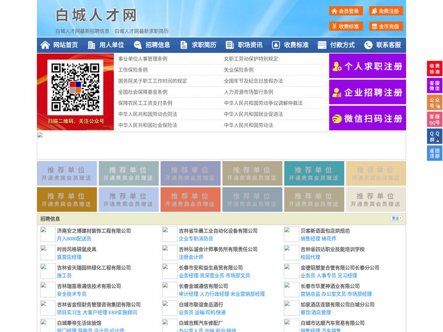The height and width of the screenshot is (332, 443).
Task: Click the 企业招聘注册 purple button
Action: point(367,92)
